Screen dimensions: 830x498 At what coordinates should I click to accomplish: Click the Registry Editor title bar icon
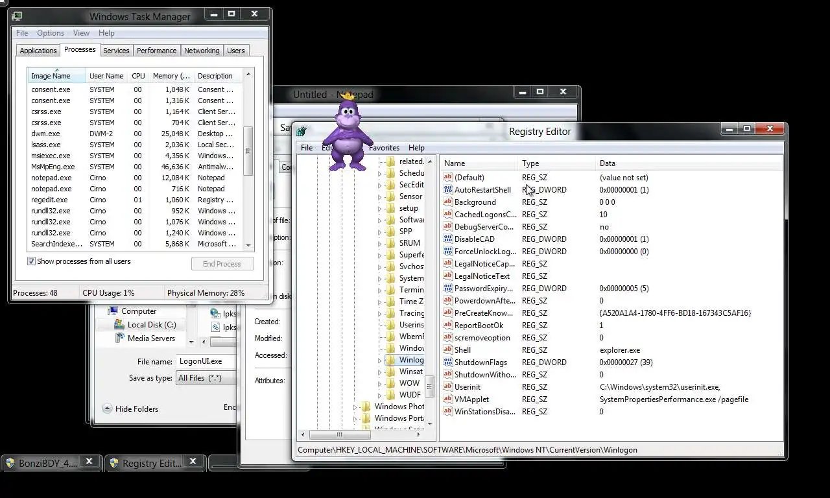[302, 131]
